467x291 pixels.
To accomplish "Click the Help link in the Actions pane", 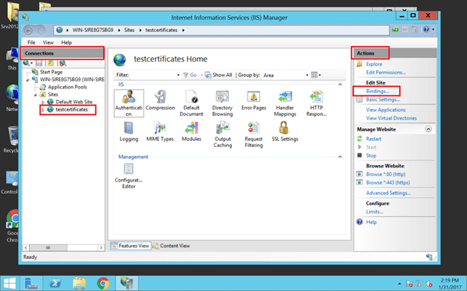I will coord(371,222).
